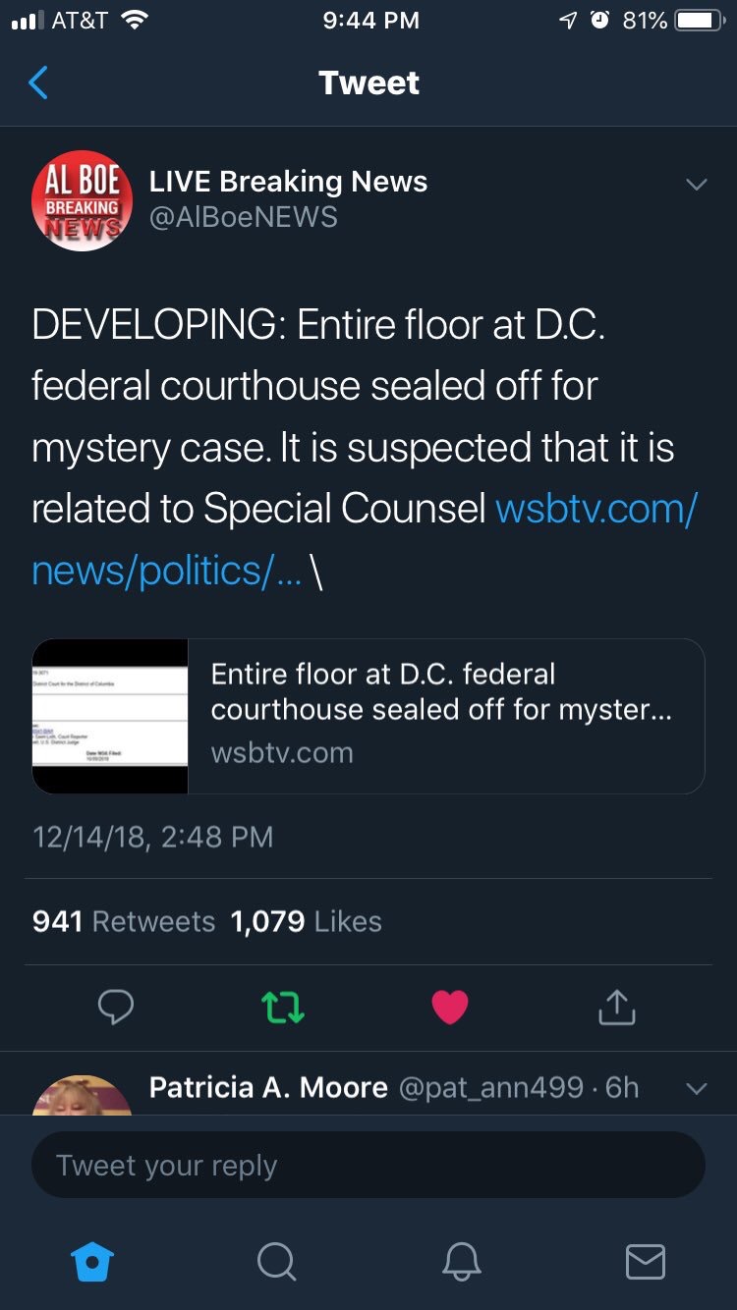Open the Search tab magnifier
The height and width of the screenshot is (1310, 737).
(276, 1261)
